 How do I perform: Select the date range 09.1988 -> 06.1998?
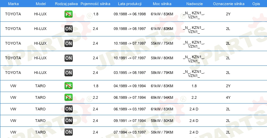[x=130, y=14]
